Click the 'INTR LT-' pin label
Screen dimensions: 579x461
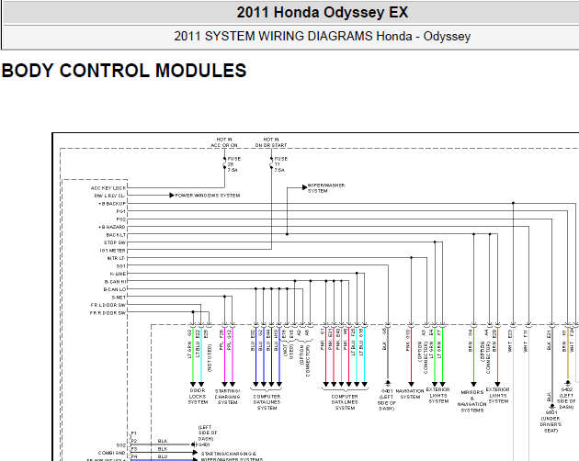click(117, 258)
